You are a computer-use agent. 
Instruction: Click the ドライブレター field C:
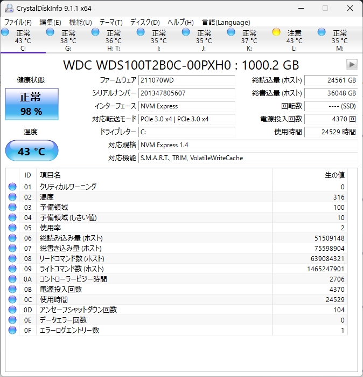(186, 132)
